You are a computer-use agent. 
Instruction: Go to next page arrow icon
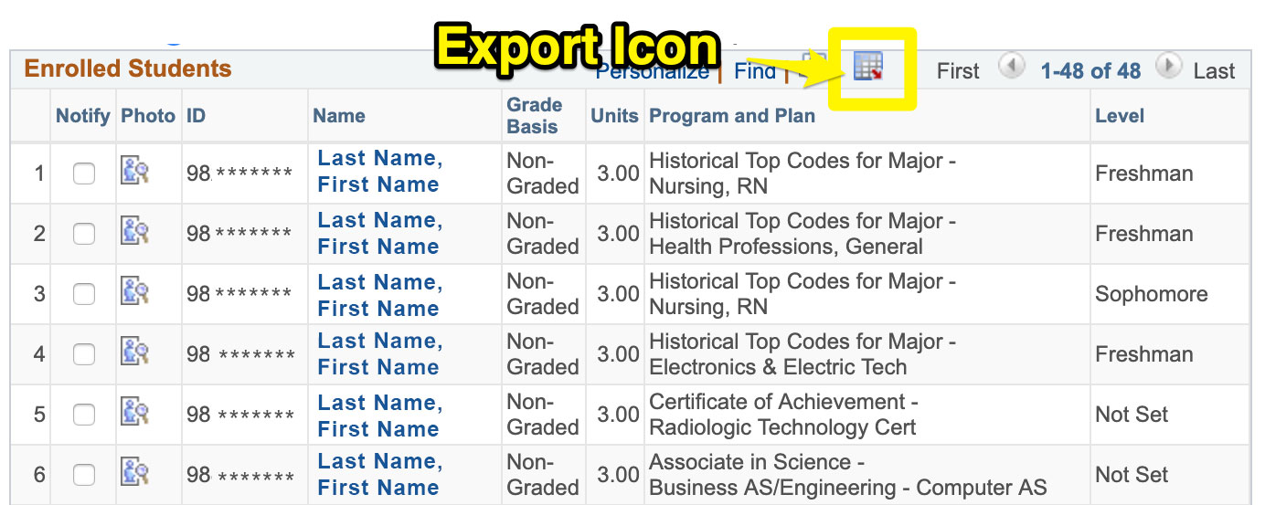1168,67
